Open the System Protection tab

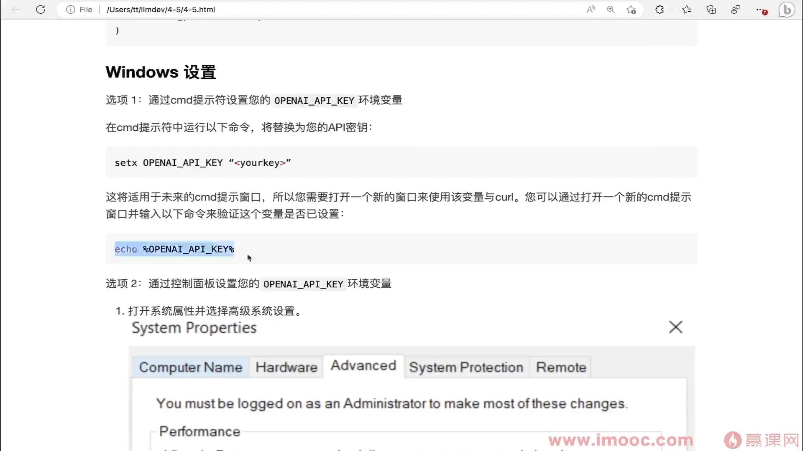tap(466, 367)
